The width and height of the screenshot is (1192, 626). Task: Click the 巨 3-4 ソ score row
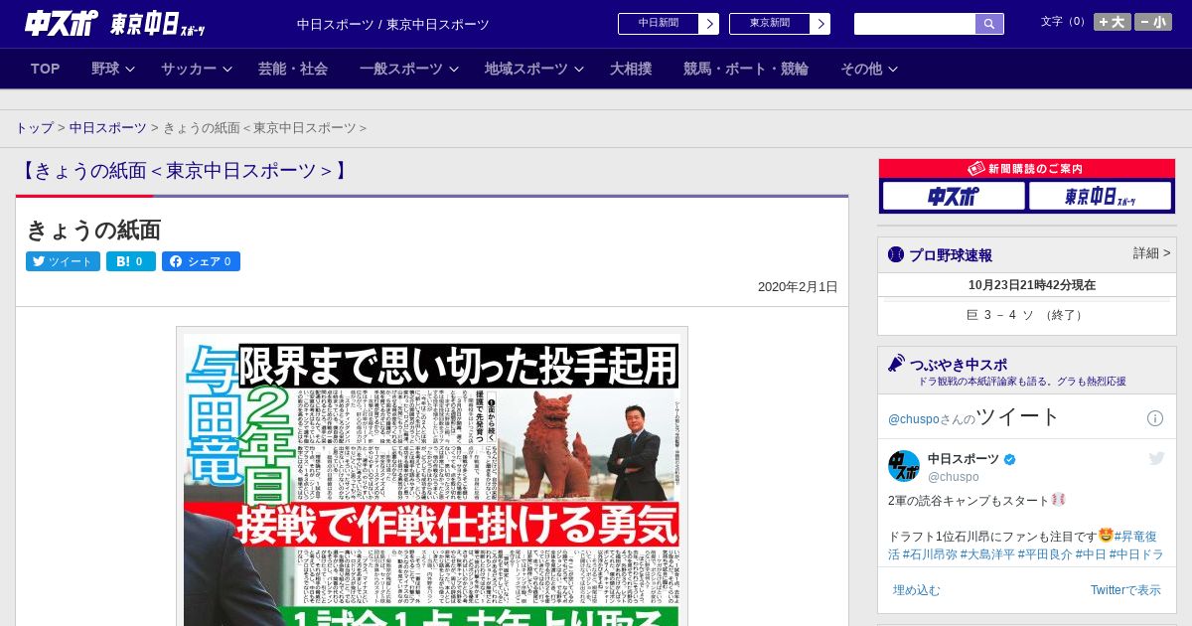pyautogui.click(x=1027, y=315)
